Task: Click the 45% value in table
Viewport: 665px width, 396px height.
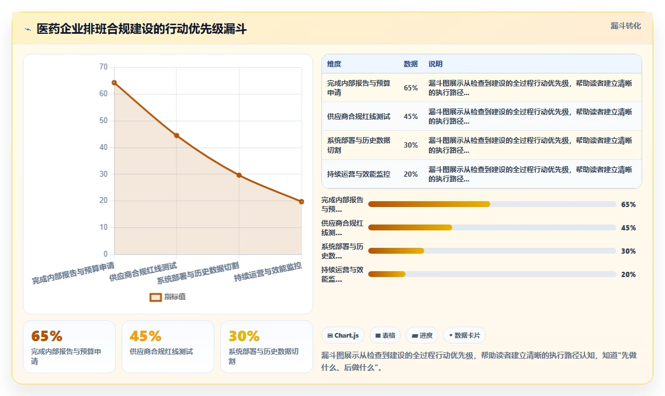Action: pos(411,116)
